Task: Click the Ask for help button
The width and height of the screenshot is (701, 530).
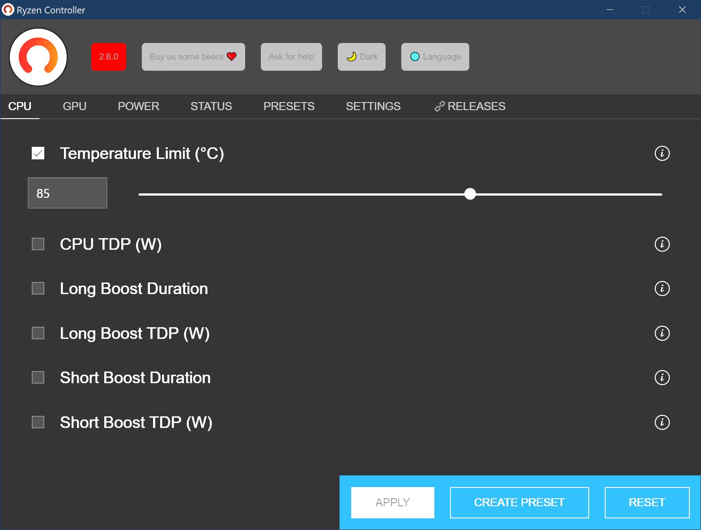Action: tap(291, 57)
